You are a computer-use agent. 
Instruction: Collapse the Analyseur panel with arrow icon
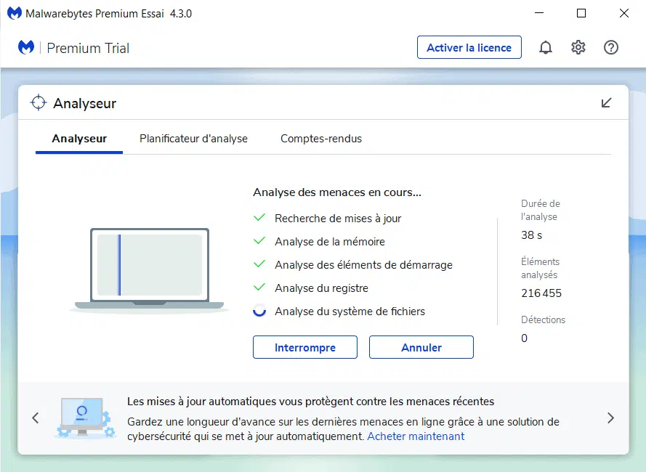[606, 102]
